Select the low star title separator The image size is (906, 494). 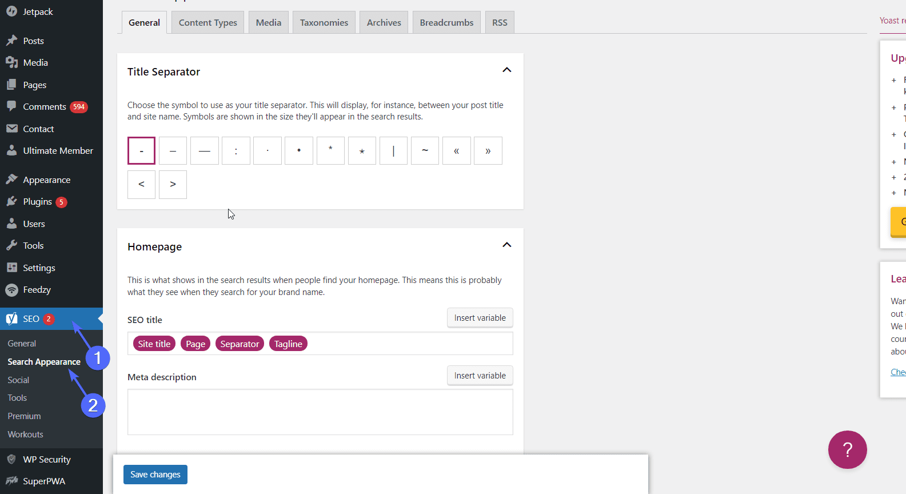pos(362,151)
